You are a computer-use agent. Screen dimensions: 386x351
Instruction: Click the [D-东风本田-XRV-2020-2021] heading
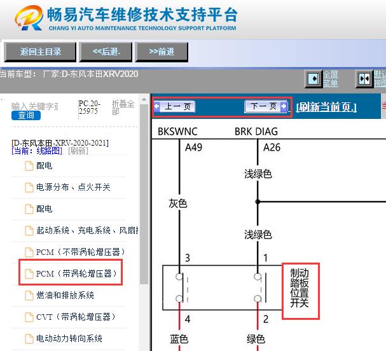[60, 143]
